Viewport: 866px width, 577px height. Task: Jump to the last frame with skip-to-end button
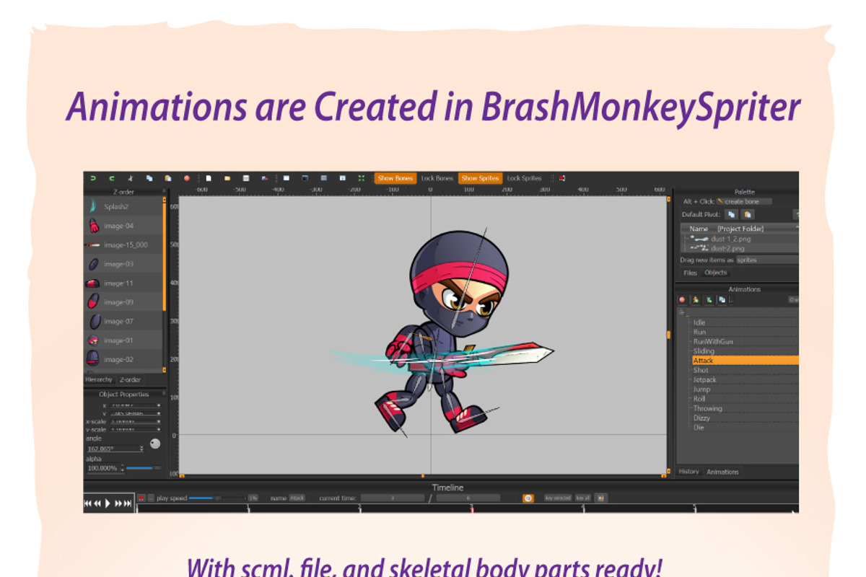click(128, 503)
